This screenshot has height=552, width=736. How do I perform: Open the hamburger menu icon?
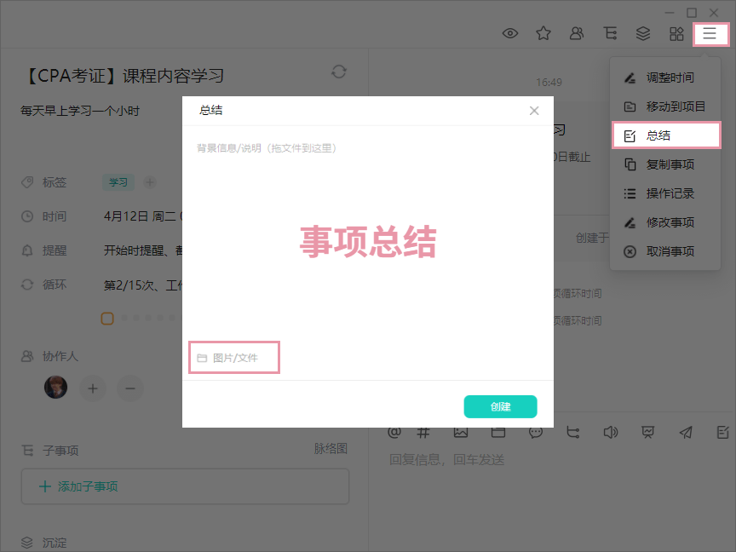pos(710,33)
